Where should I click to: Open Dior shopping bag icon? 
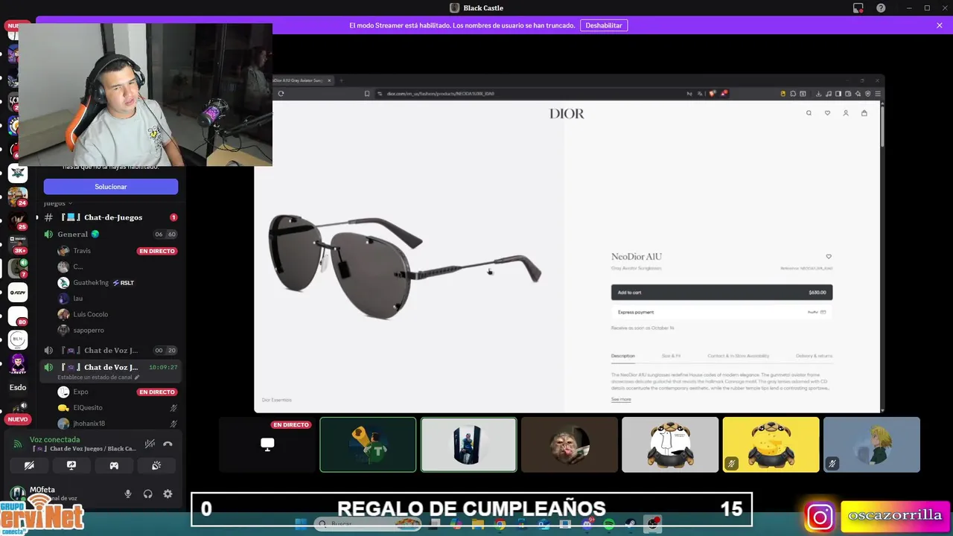pyautogui.click(x=864, y=113)
